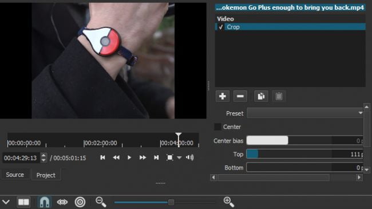This screenshot has width=372, height=209.
Task: Enable ripple all tracks target icon
Action: tap(80, 202)
